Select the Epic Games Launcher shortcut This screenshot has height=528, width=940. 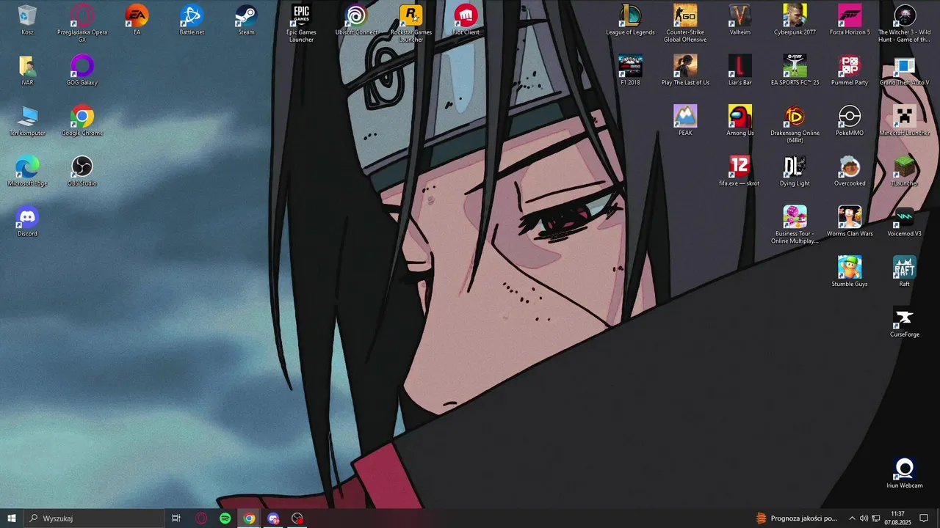tap(301, 23)
